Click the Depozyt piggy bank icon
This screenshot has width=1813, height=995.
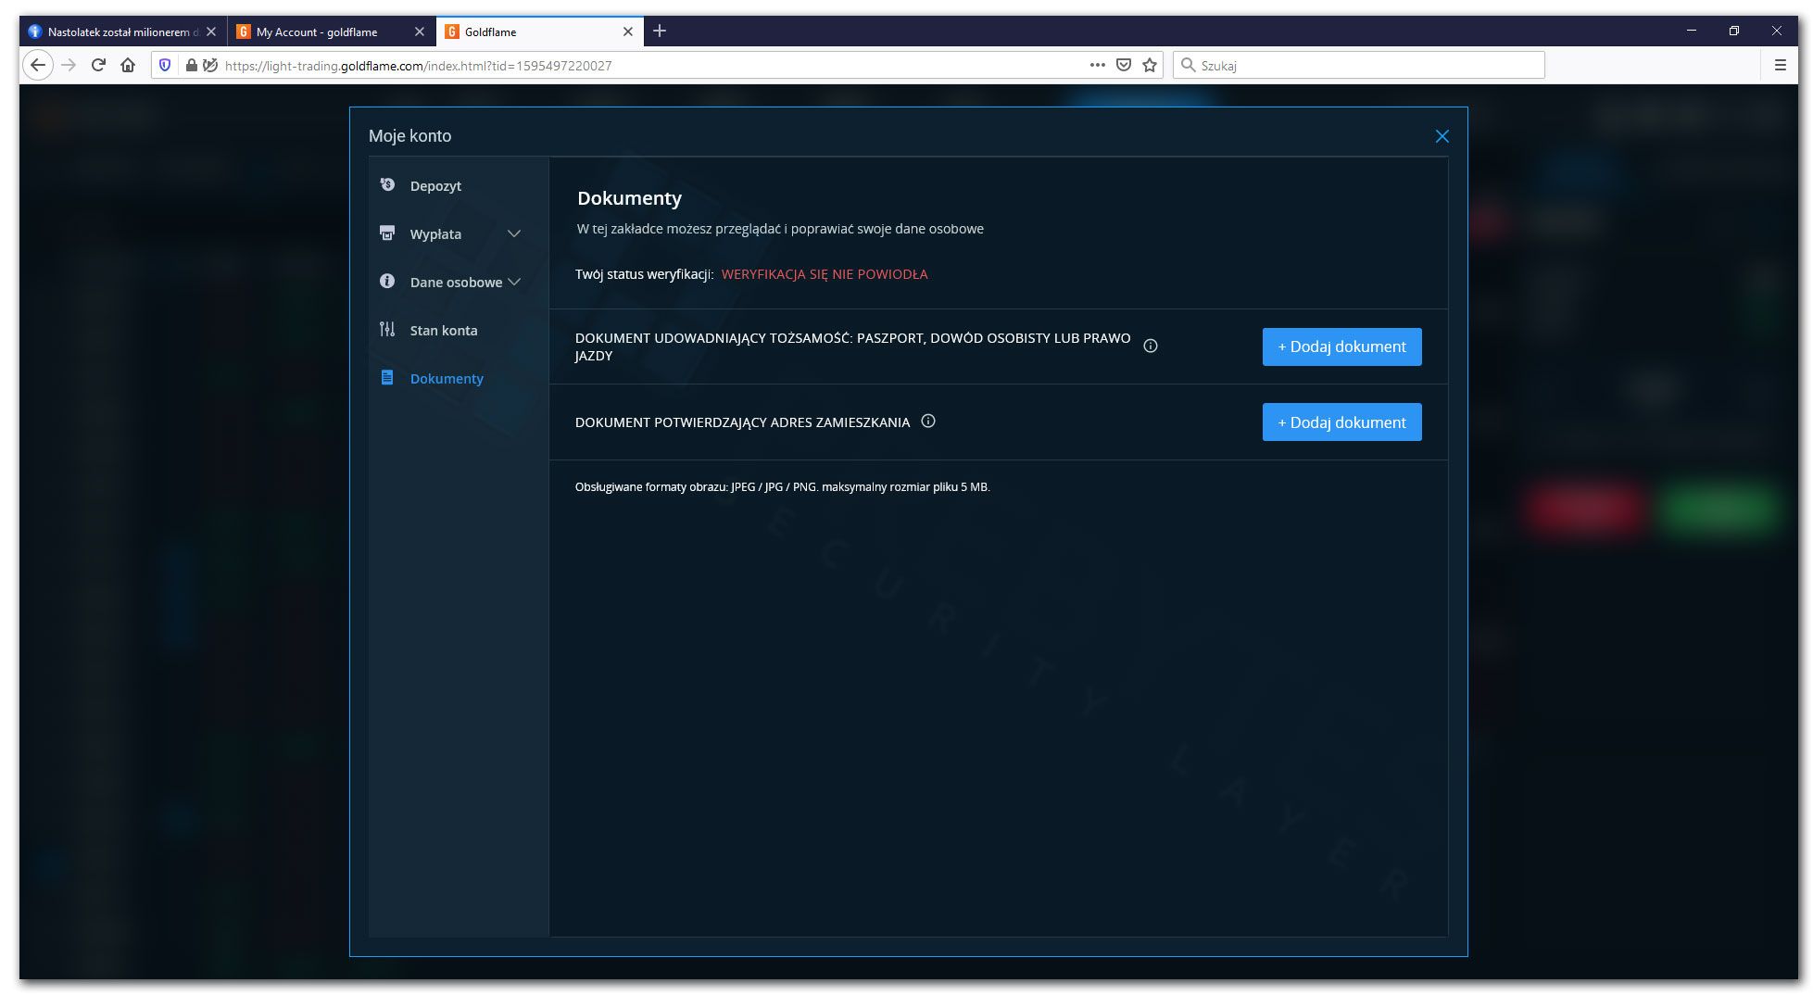click(x=387, y=185)
